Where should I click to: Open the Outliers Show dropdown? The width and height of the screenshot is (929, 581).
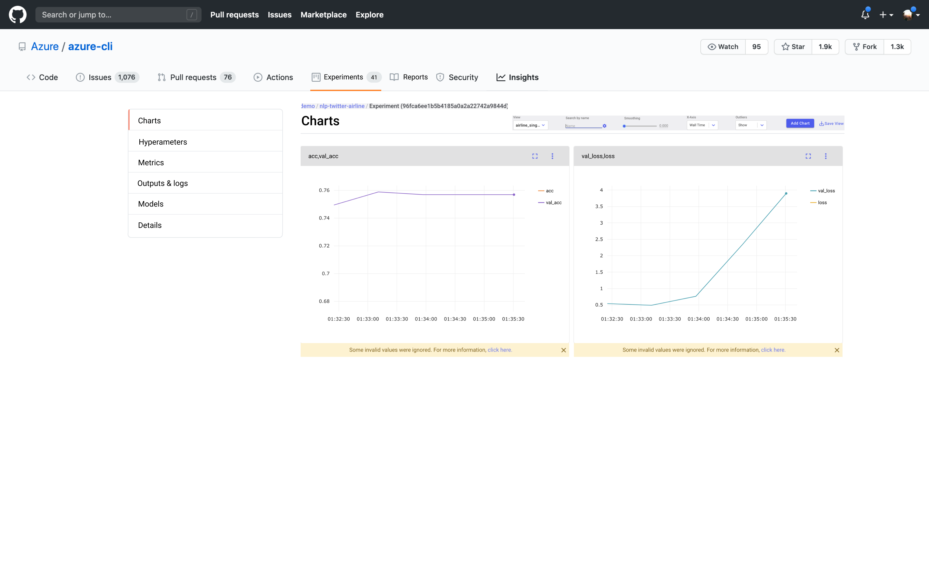pos(751,125)
